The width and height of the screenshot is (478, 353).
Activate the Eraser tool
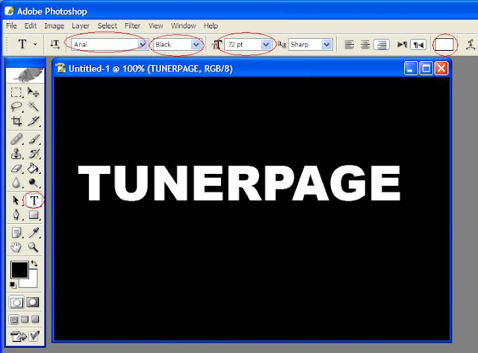coord(16,168)
